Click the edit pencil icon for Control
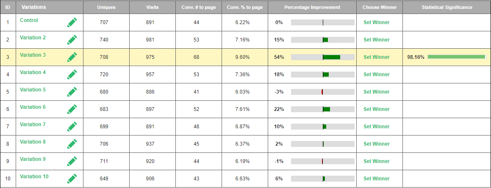The image size is (491, 188). point(72,22)
